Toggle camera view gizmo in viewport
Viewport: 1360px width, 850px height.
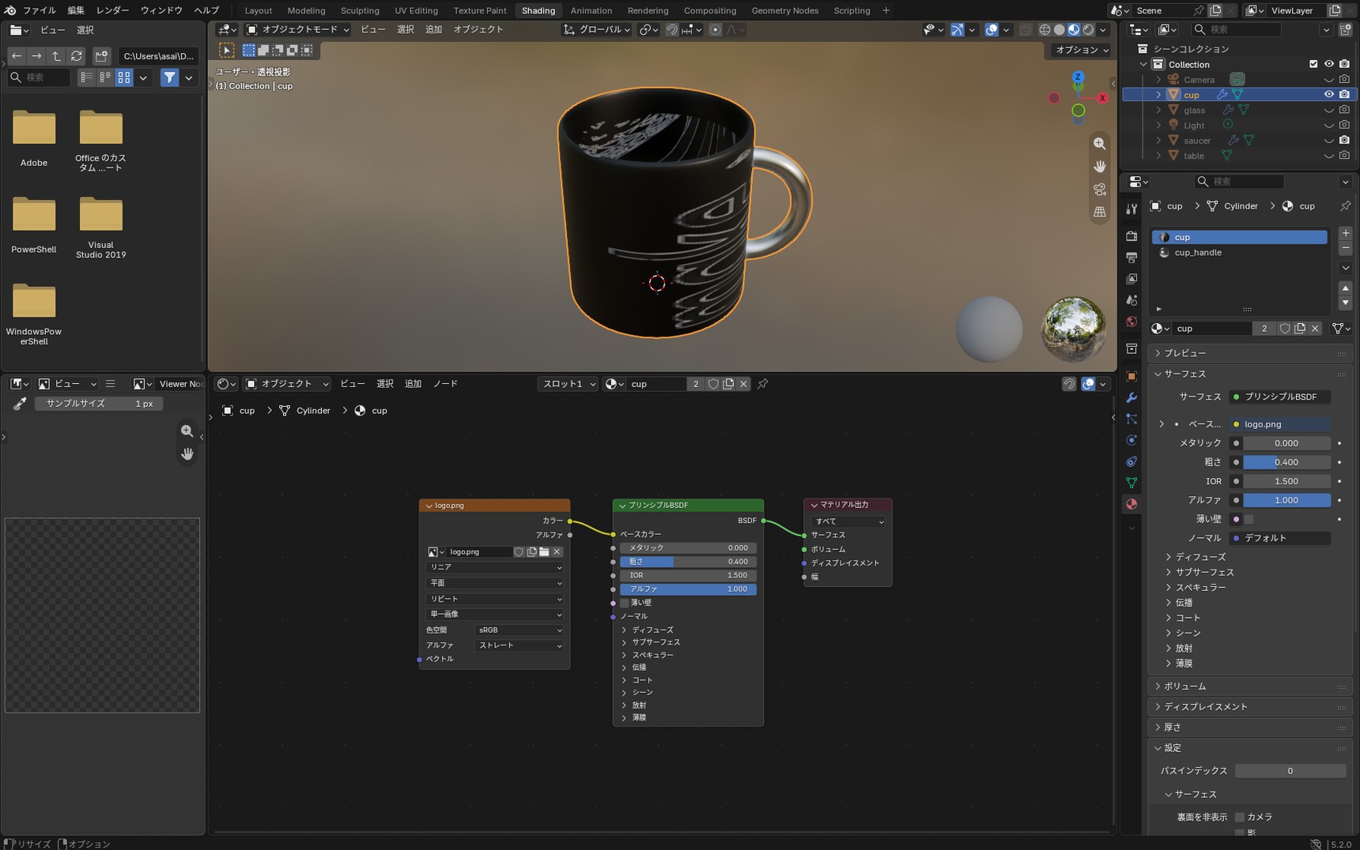(1099, 190)
